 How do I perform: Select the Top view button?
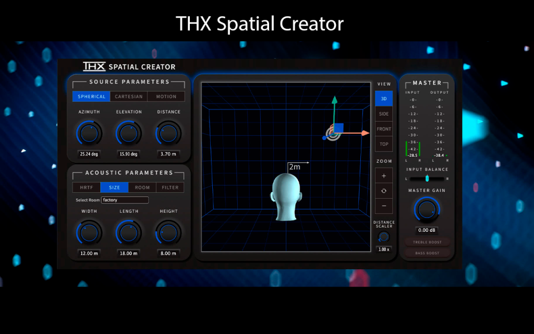tap(384, 144)
